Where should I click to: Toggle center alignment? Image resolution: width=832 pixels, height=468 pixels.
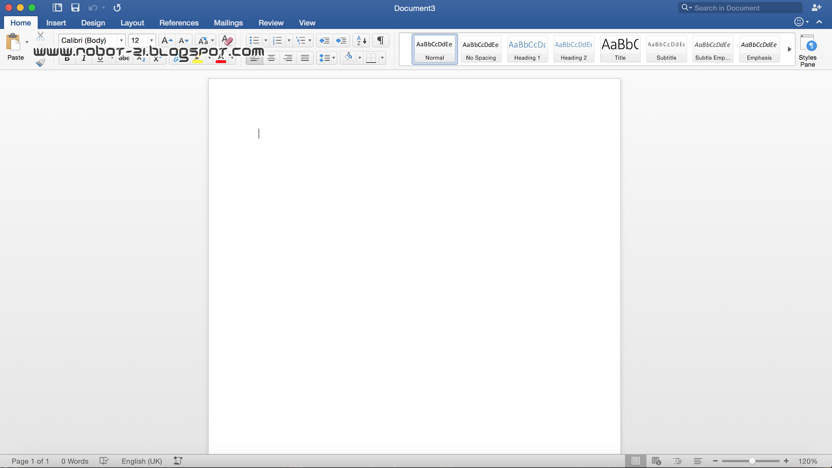click(x=271, y=58)
